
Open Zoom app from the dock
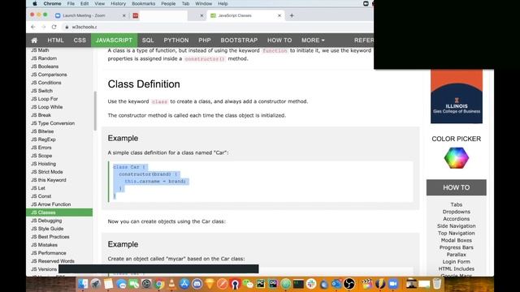coord(393,284)
